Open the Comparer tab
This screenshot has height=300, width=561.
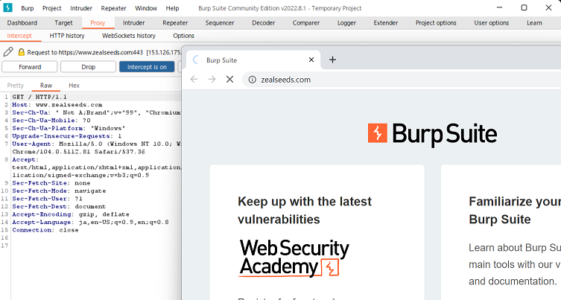point(306,23)
